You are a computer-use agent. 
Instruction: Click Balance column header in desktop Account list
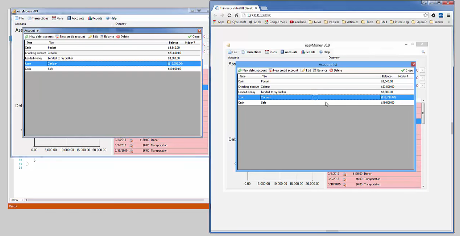(174, 43)
